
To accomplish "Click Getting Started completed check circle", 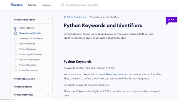I will (x=16, y=28).
